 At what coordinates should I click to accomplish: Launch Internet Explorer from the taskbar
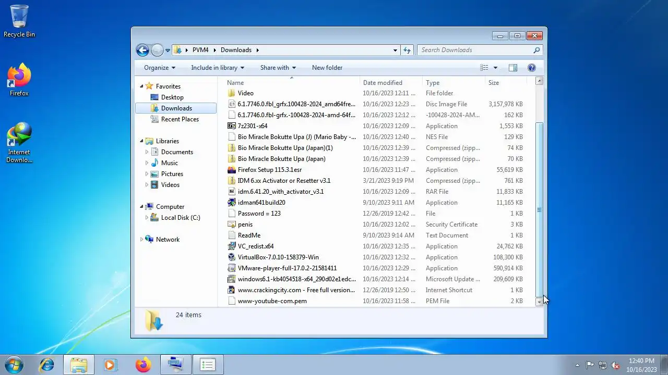coord(46,365)
